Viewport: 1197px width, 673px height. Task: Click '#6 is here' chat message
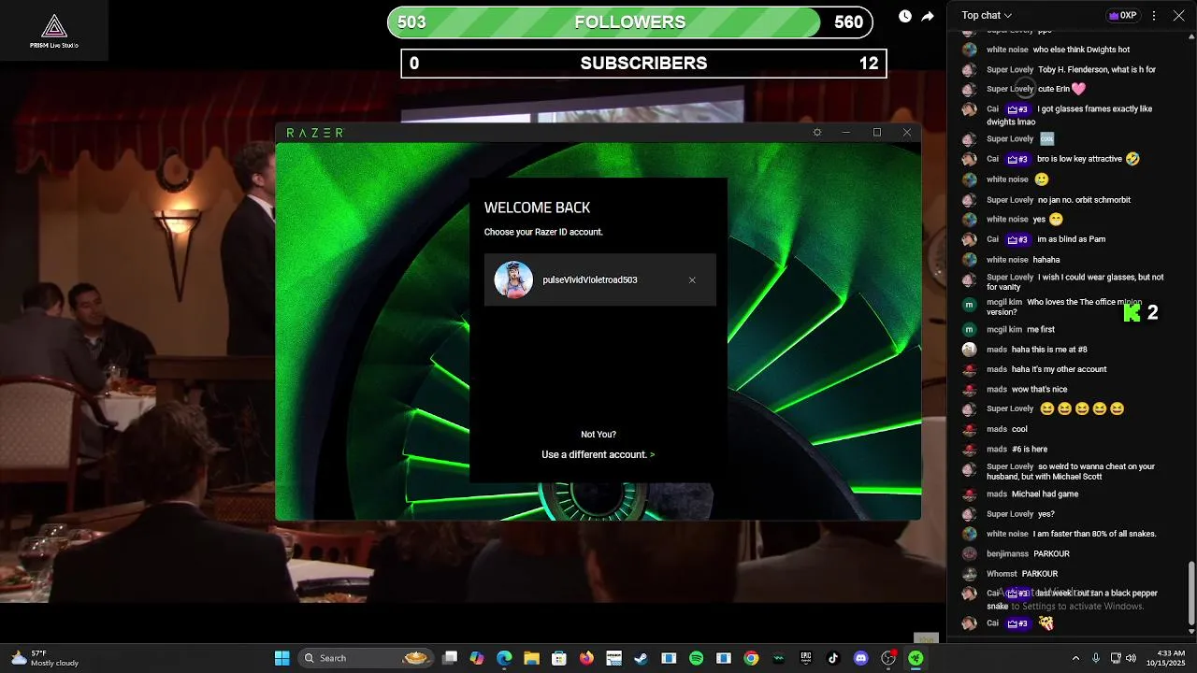1030,450
